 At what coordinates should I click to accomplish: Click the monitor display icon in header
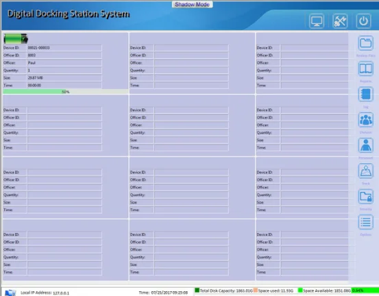pos(317,21)
